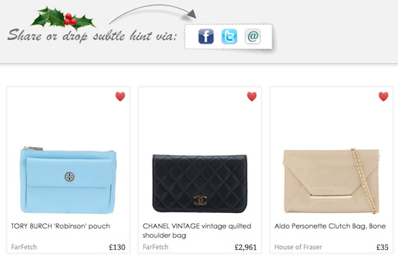Open the Aldo Personette Clutch Bag, Bone title
This screenshot has height=258, width=398.
330,226
